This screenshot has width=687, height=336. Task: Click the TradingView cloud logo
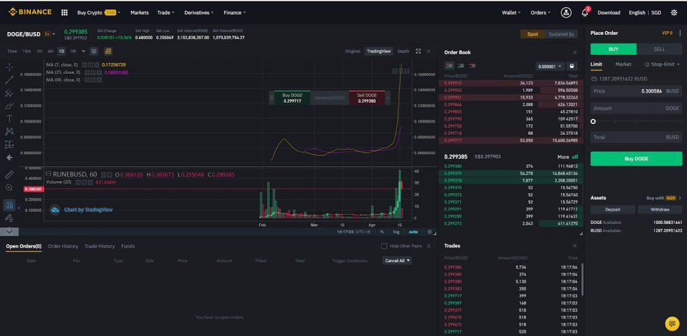click(x=55, y=210)
